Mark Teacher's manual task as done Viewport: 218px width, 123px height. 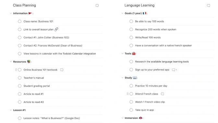coord(19,78)
